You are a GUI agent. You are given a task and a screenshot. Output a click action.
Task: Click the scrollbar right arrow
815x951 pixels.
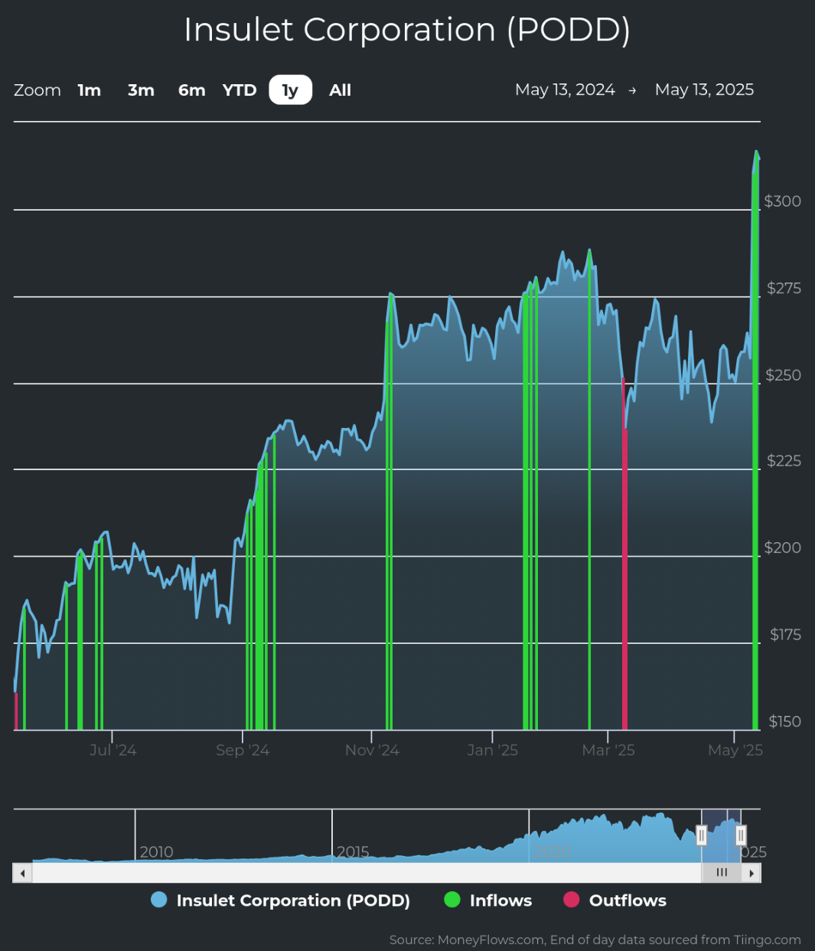point(751,873)
